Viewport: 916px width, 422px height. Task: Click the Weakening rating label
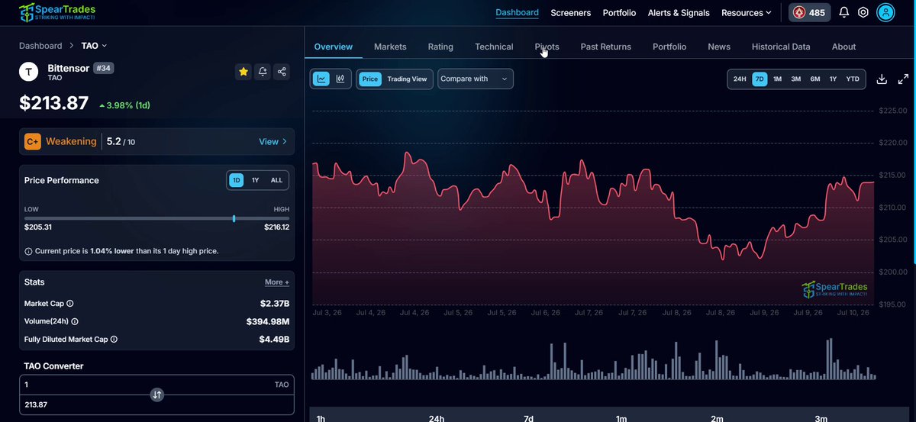71,141
